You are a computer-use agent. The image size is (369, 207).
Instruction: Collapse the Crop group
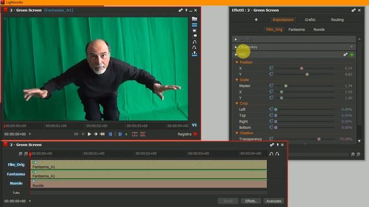[x=237, y=103]
